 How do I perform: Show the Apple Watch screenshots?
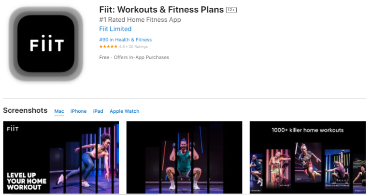124,111
